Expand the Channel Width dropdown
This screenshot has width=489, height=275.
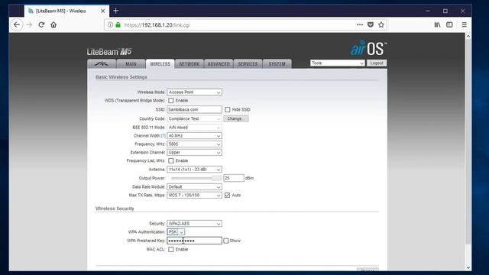pyautogui.click(x=194, y=136)
